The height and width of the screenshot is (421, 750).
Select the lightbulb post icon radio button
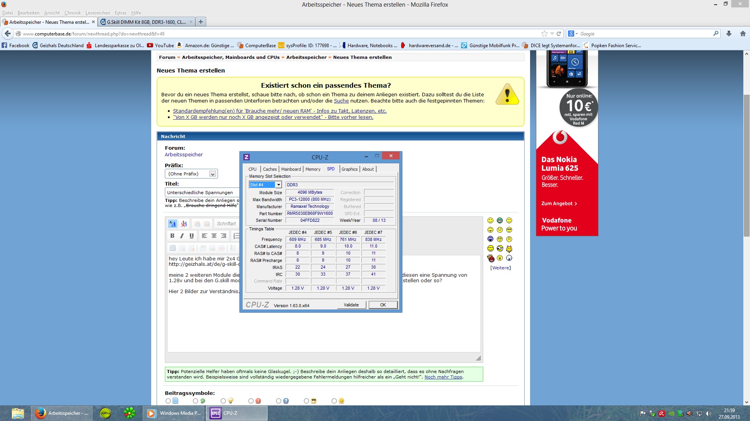click(223, 401)
